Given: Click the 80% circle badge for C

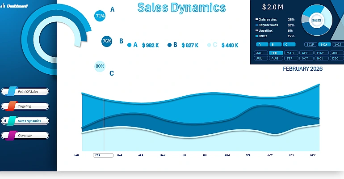Looking at the screenshot, I should pos(100,66).
